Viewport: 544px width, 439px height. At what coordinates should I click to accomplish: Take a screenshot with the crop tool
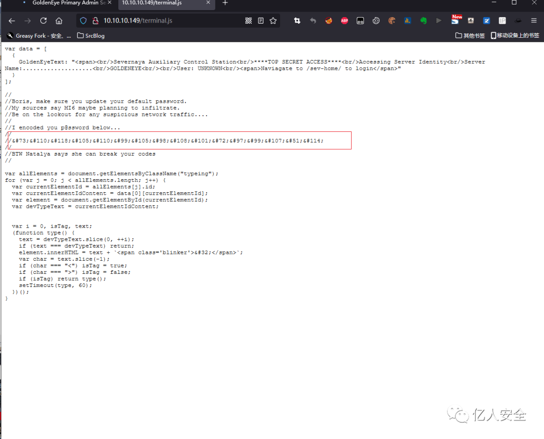[x=297, y=21]
